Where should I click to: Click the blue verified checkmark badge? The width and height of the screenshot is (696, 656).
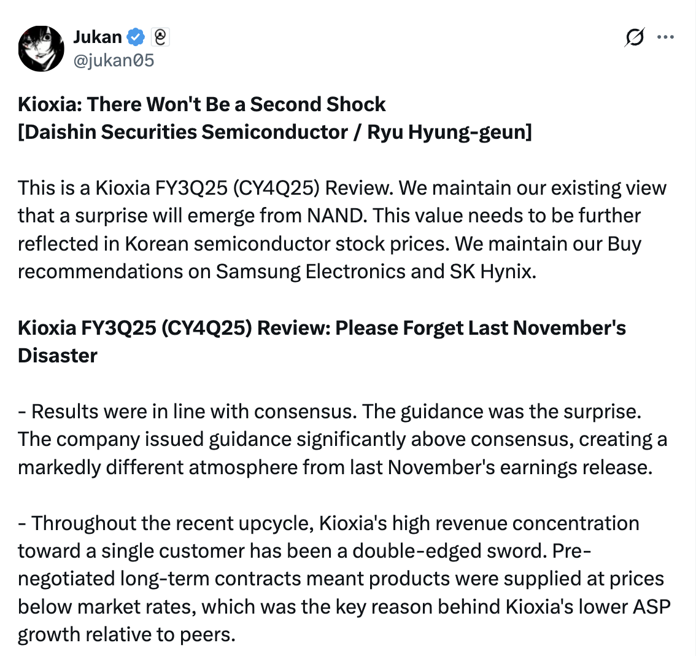pos(136,37)
